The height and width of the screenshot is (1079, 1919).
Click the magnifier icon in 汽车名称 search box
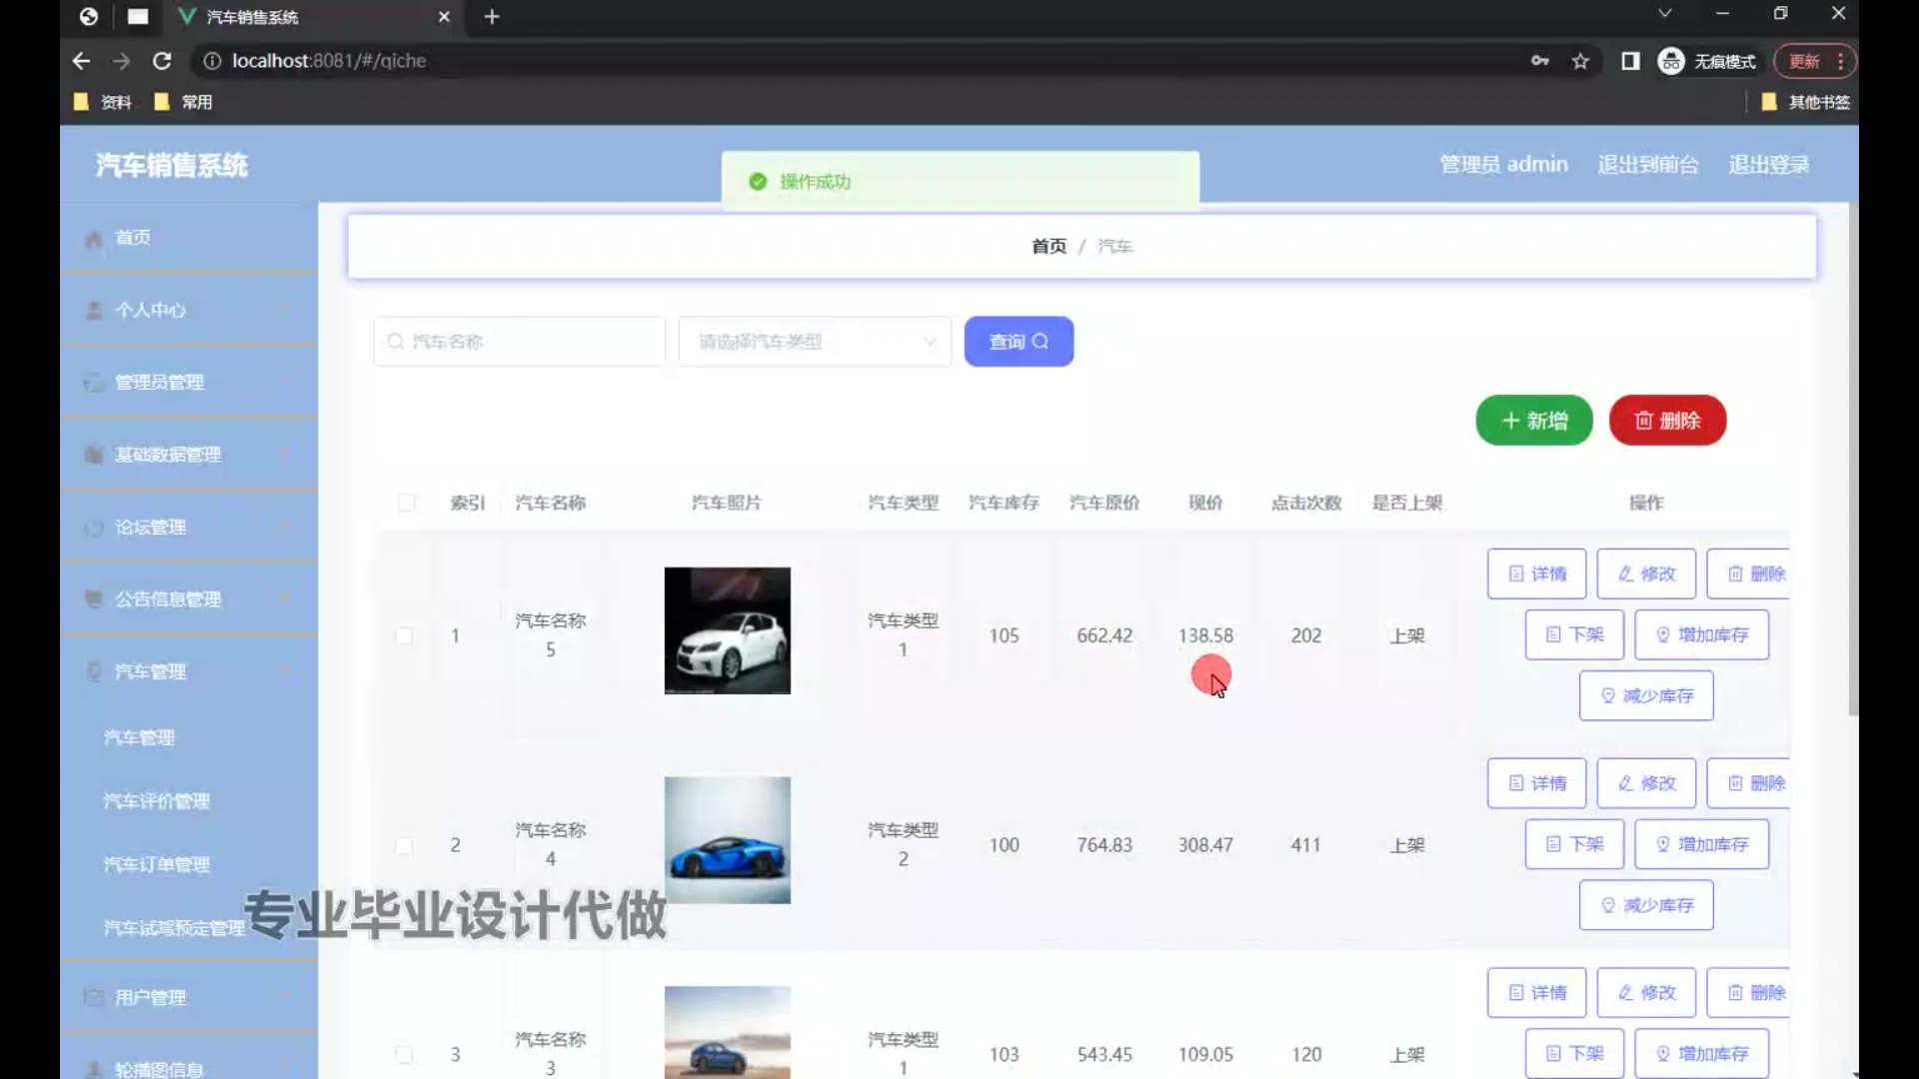point(396,342)
